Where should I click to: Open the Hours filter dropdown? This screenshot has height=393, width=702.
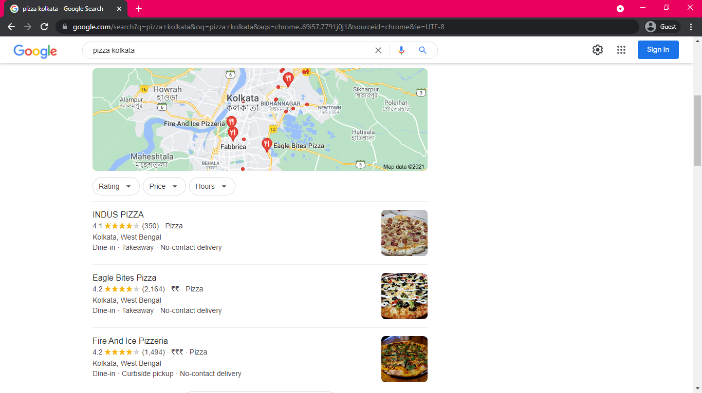pyautogui.click(x=212, y=186)
